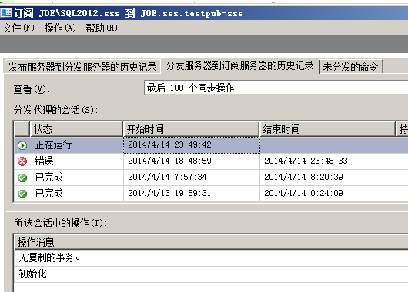Click start time 2014/4/14 18:48:59
The height and width of the screenshot is (292, 408).
169,161
